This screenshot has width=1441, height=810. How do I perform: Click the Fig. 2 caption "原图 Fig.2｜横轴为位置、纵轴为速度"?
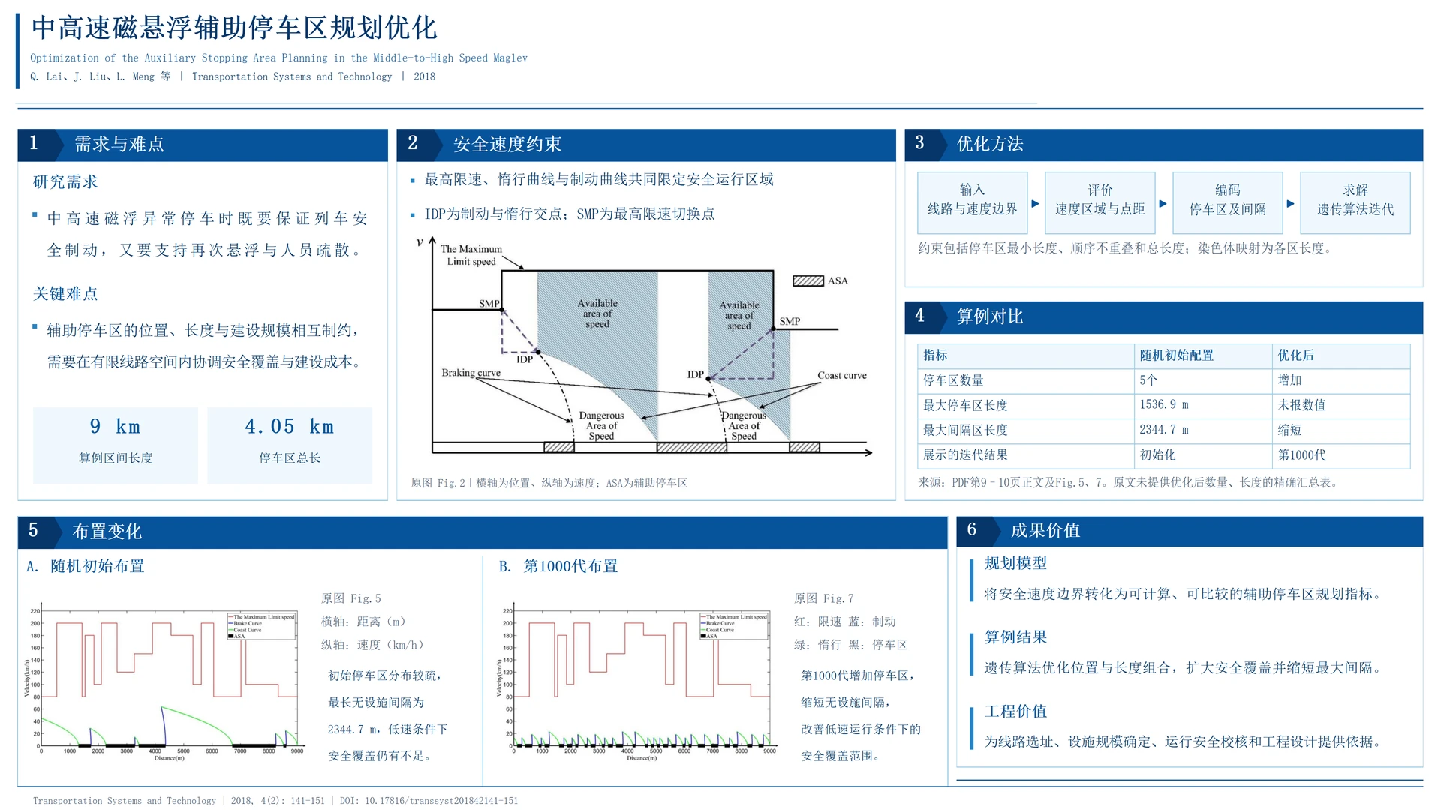(549, 483)
